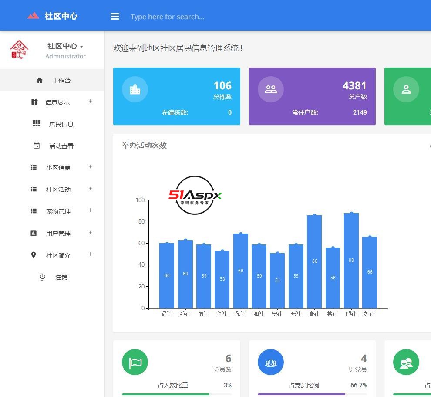Expand the 小区信息 plus toggle
This screenshot has width=431, height=397.
91,166
